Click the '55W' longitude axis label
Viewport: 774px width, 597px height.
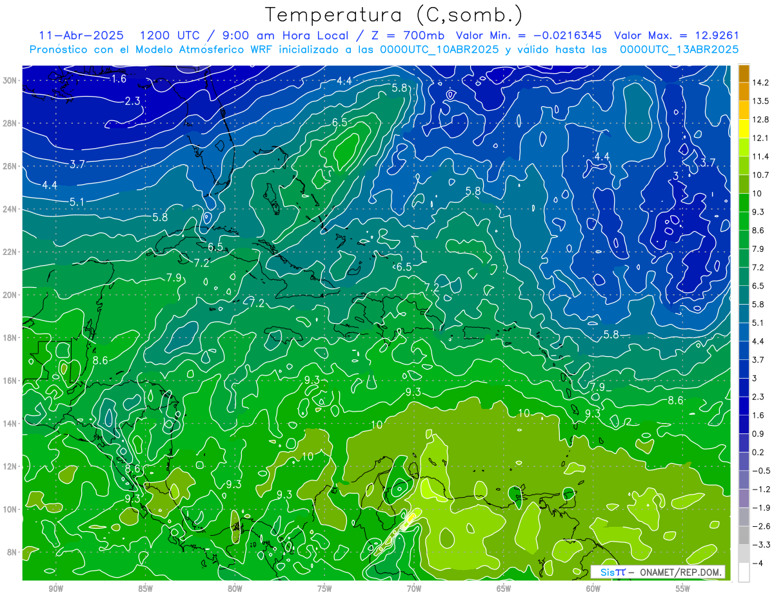[683, 588]
